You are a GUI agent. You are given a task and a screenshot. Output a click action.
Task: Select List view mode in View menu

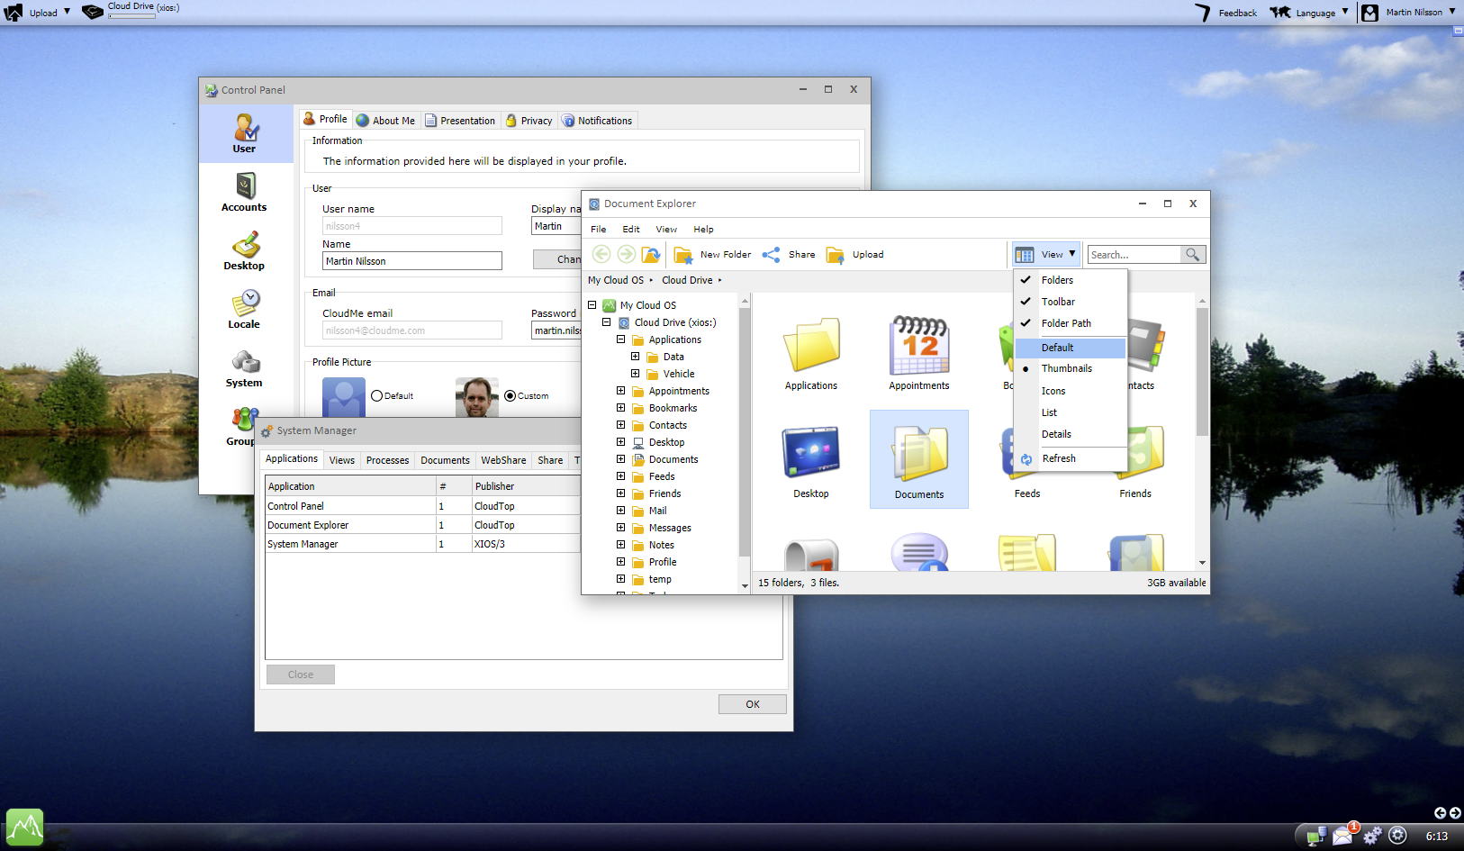coord(1071,412)
